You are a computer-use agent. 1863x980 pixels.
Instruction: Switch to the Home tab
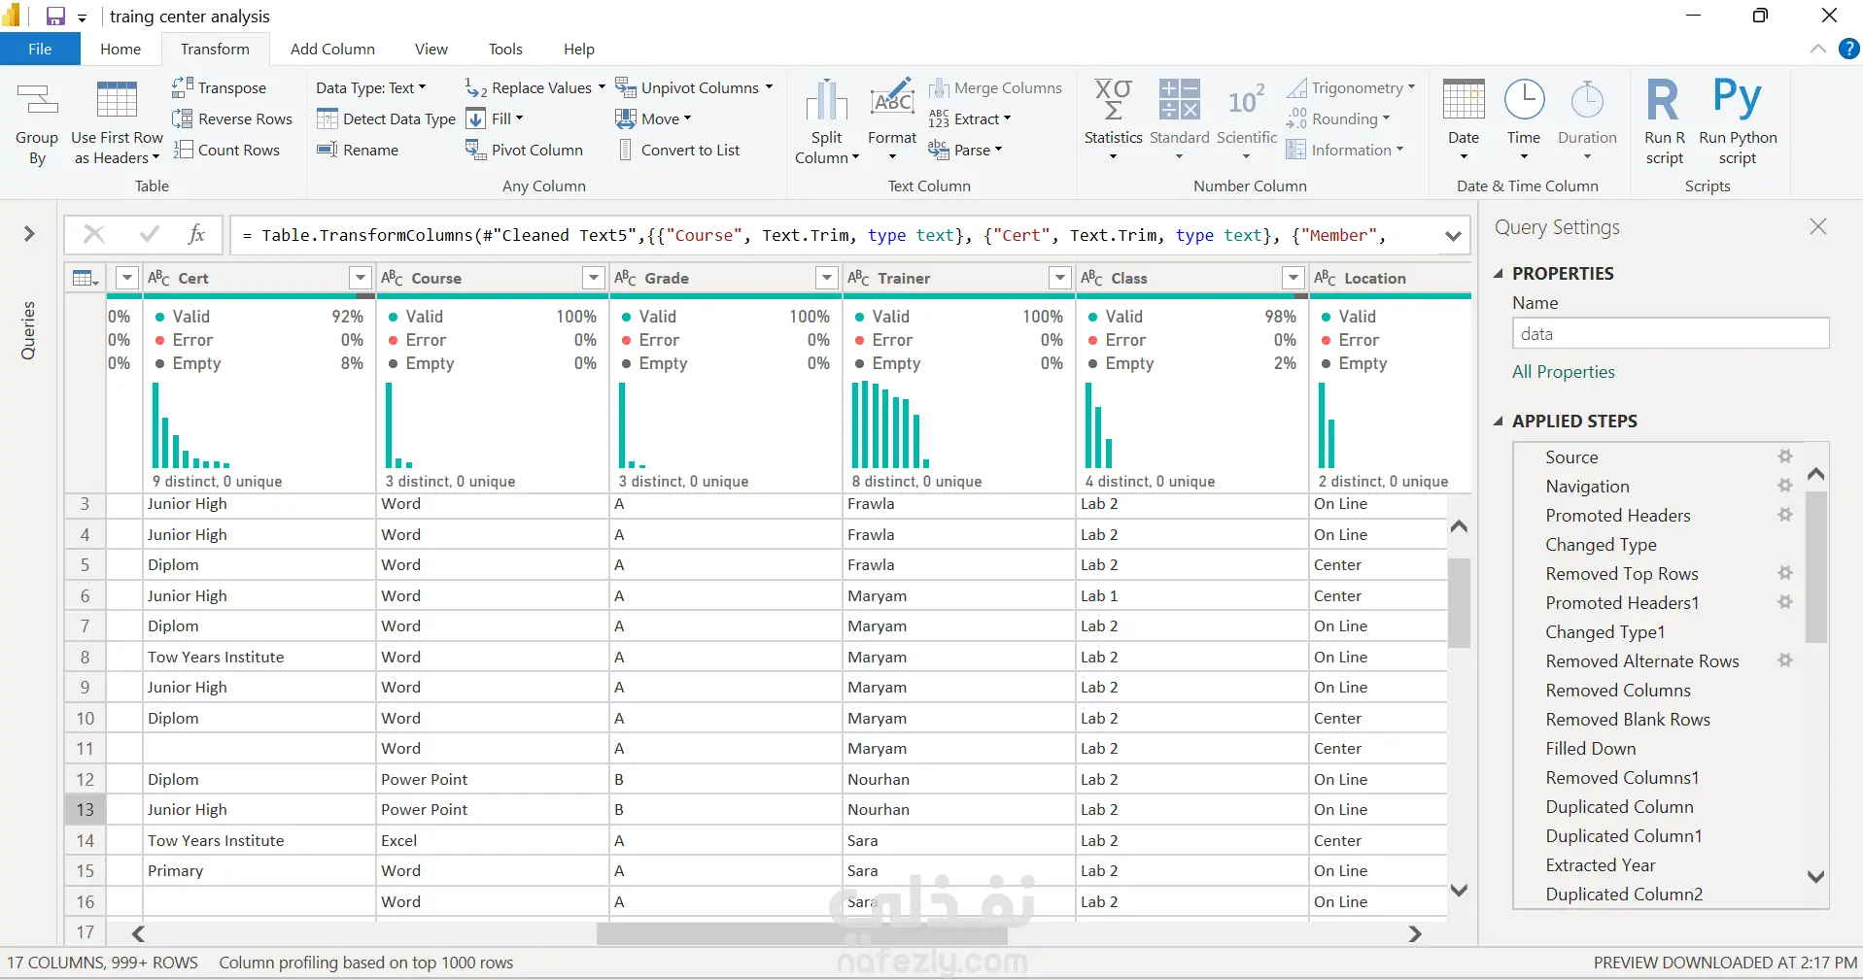pos(121,49)
